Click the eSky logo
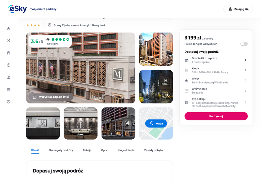Screen dimensions: 261x180 pyautogui.click(x=17, y=9)
